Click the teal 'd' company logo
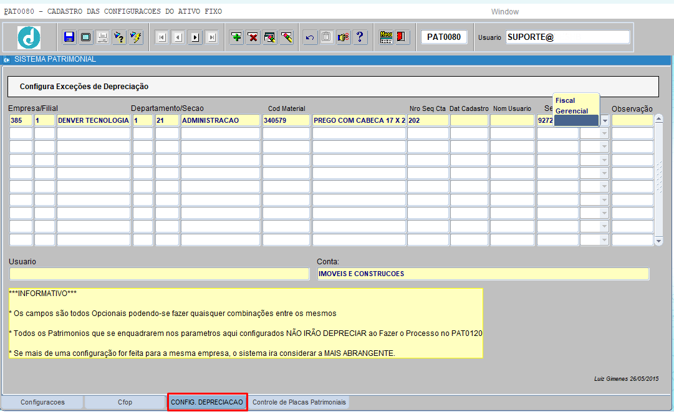The height and width of the screenshot is (412, 674). coord(29,38)
